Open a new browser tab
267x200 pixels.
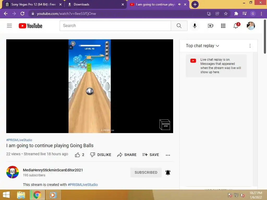[195, 4]
